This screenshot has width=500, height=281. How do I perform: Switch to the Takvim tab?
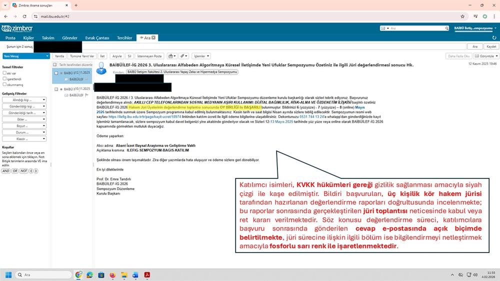click(48, 37)
